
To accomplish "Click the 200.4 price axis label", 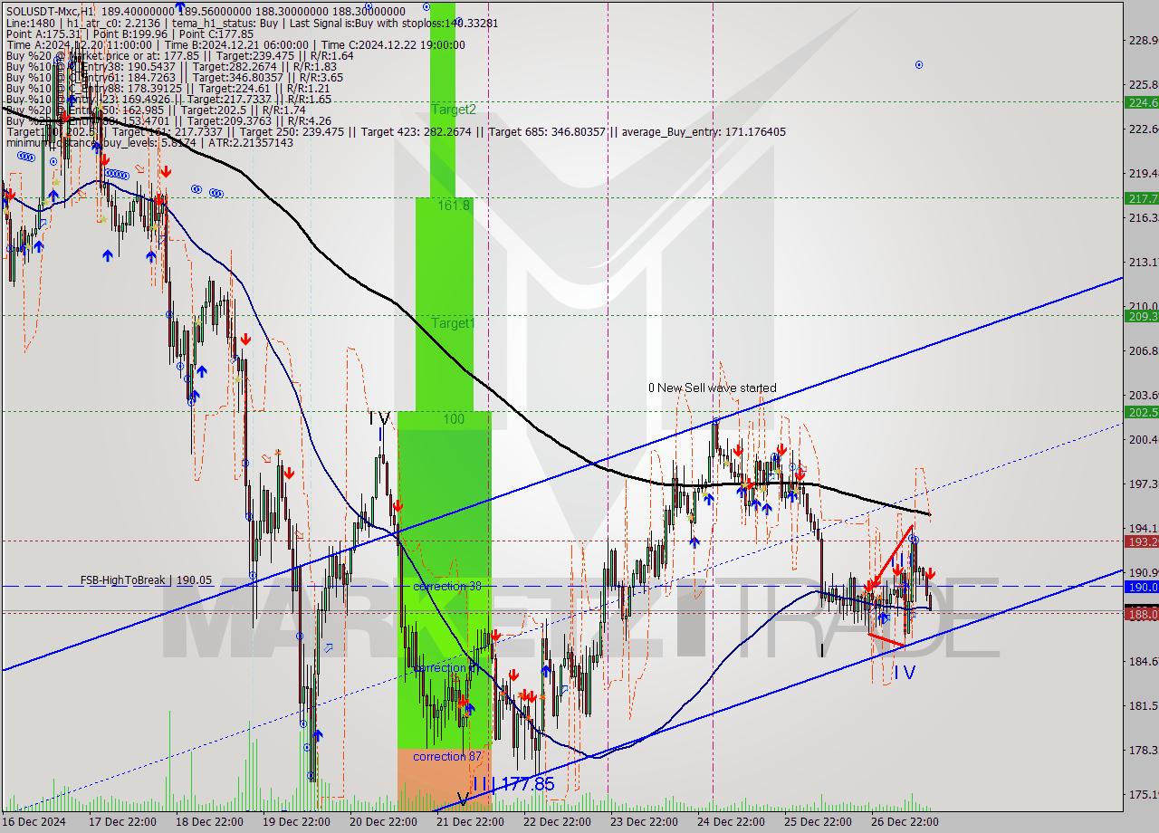I will (1144, 439).
